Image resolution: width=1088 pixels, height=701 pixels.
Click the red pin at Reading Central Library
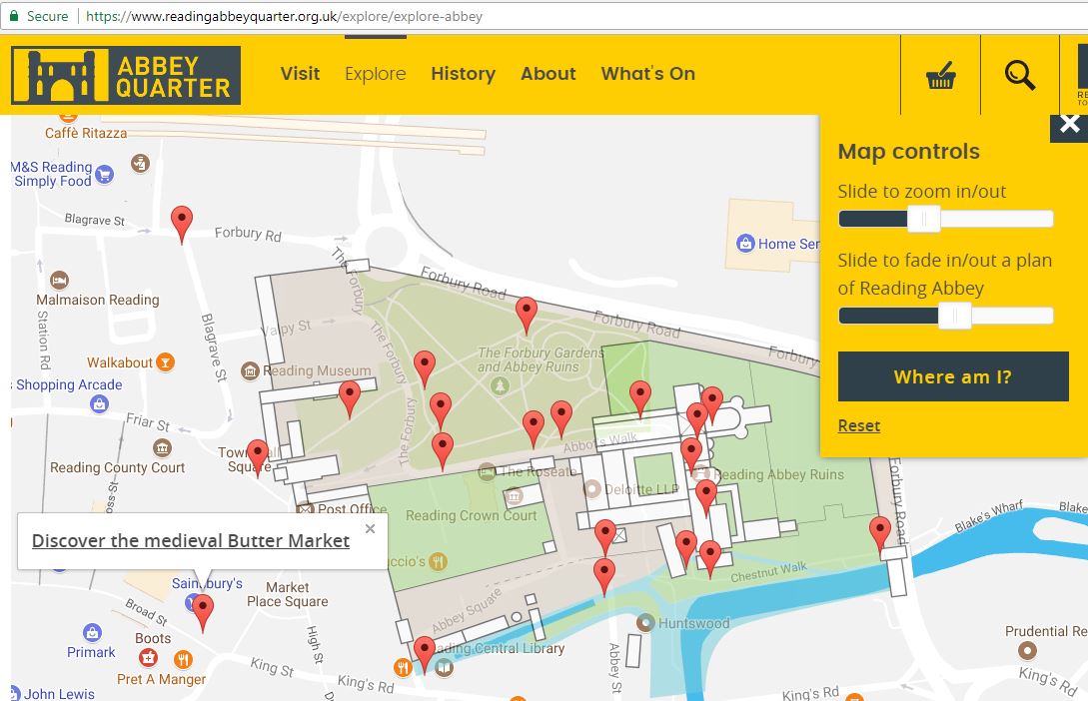424,655
